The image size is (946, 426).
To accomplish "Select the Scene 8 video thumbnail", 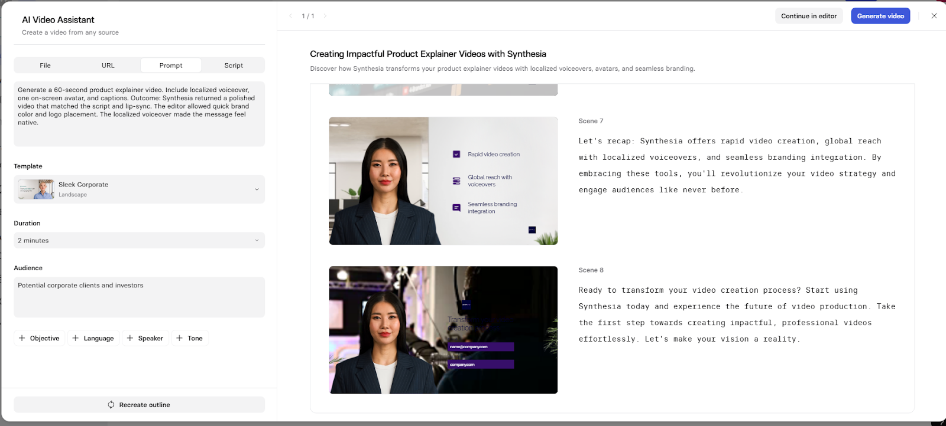I will 443,330.
